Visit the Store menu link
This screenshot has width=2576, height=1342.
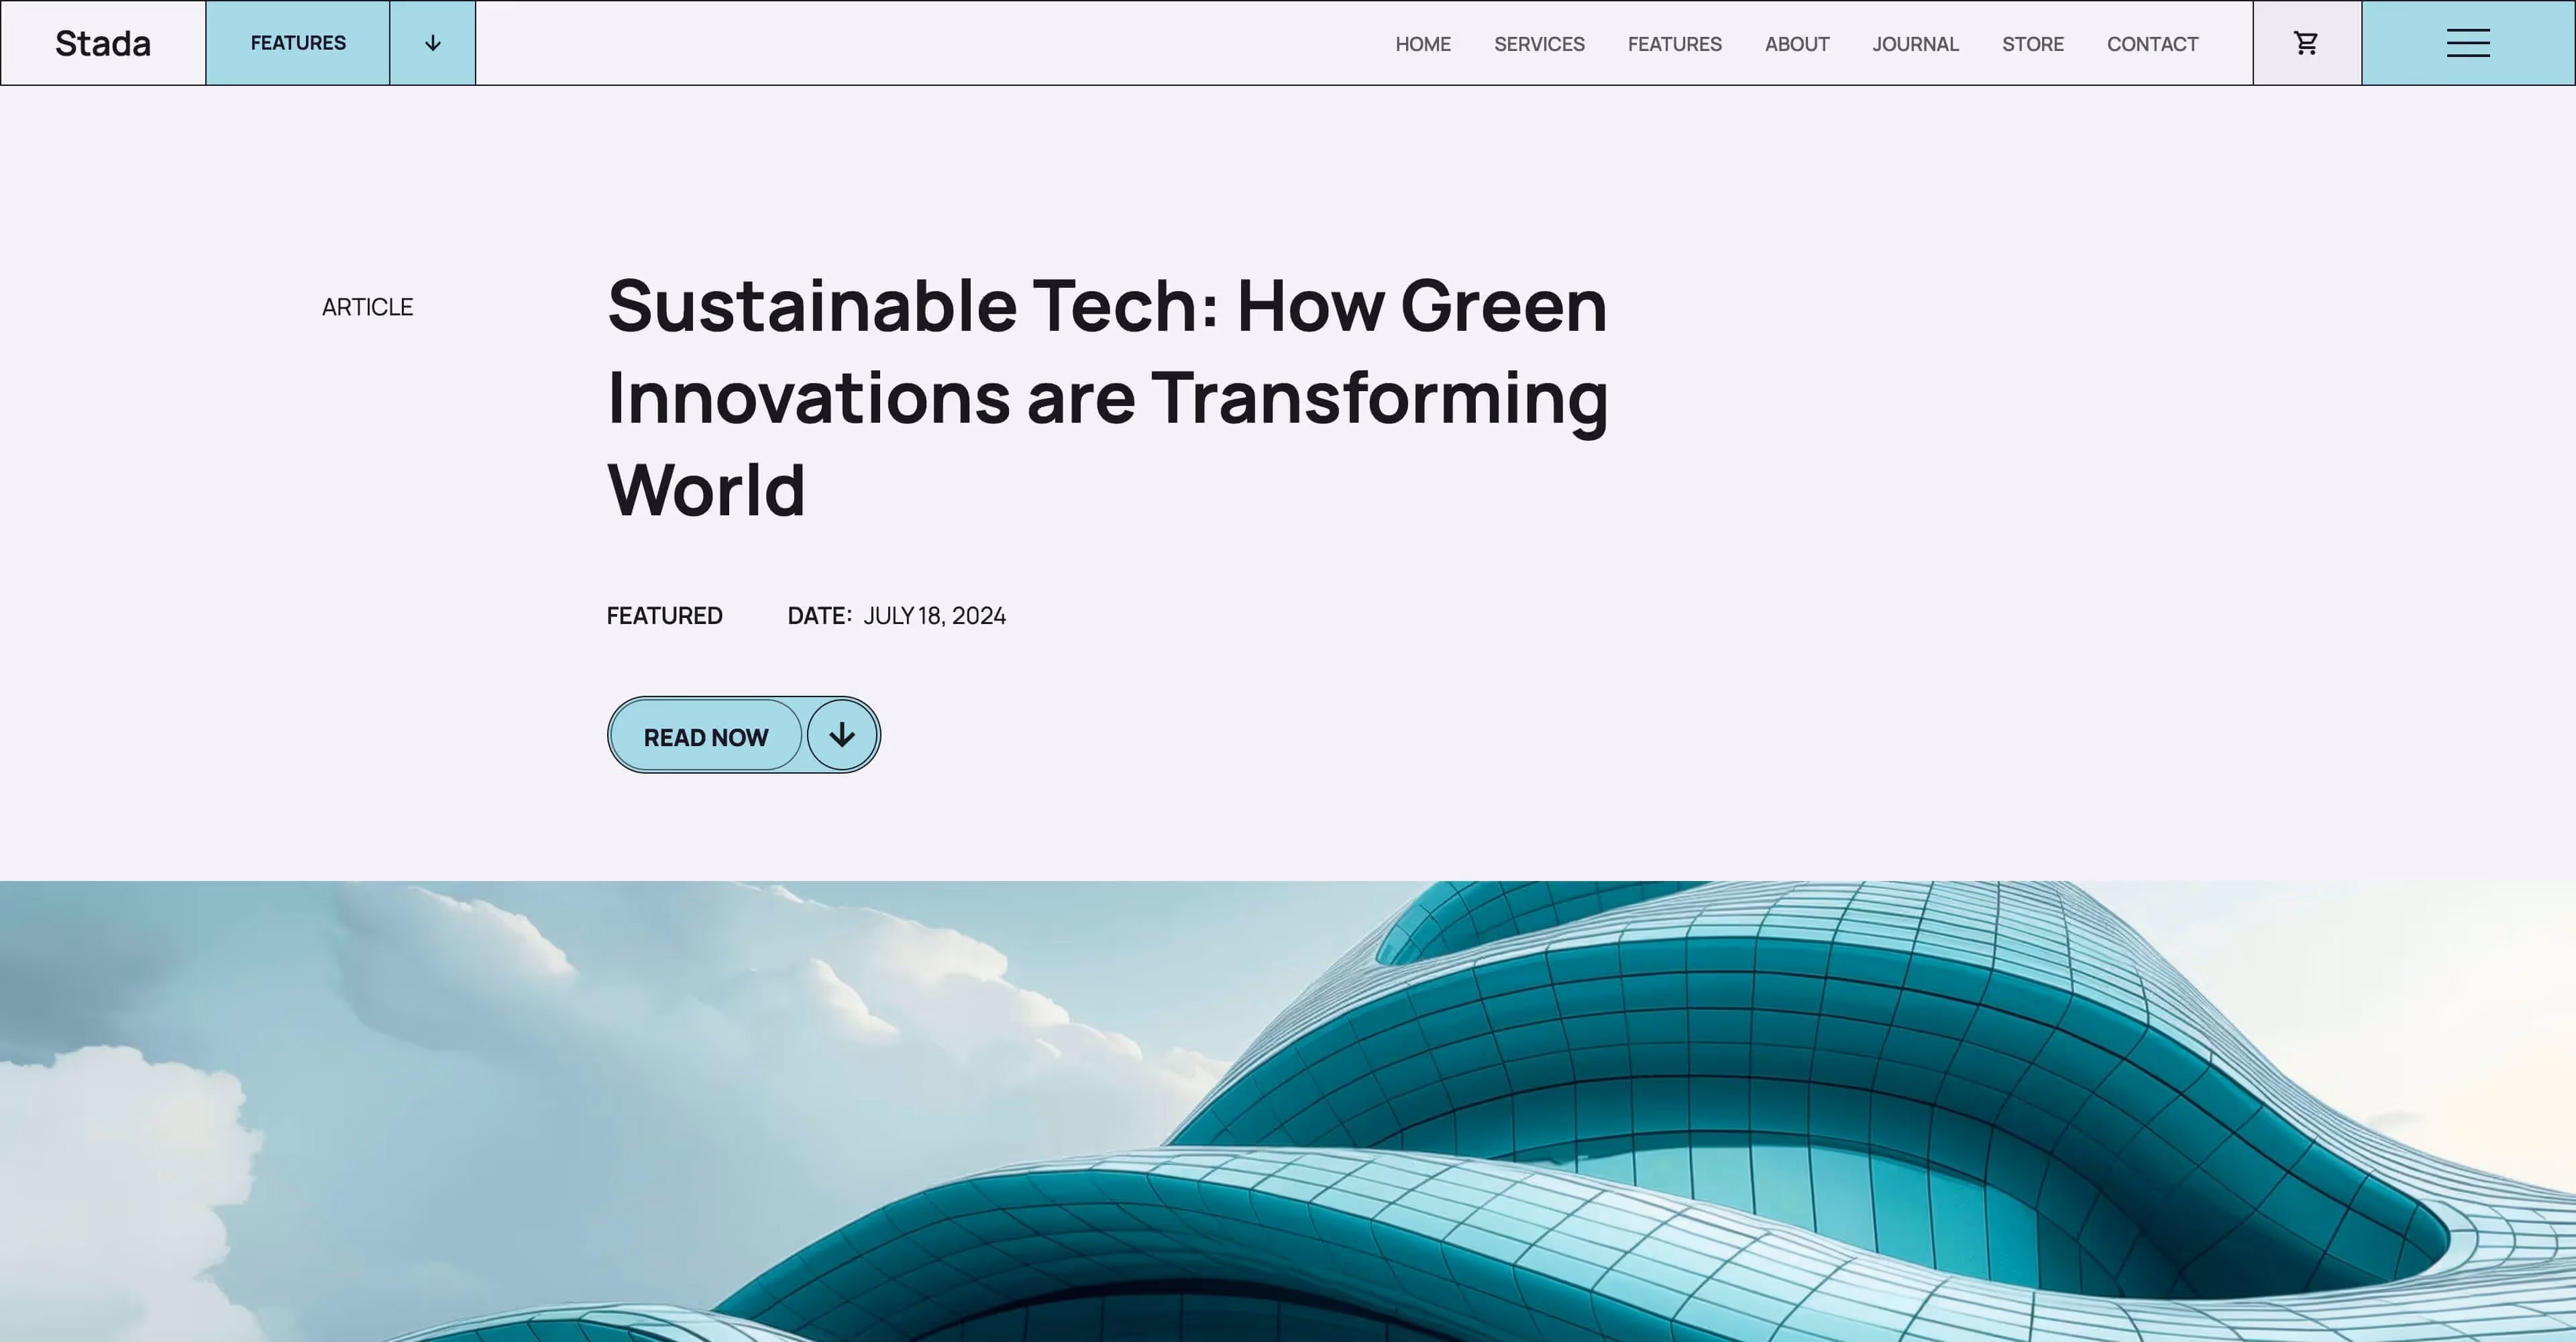click(2032, 44)
